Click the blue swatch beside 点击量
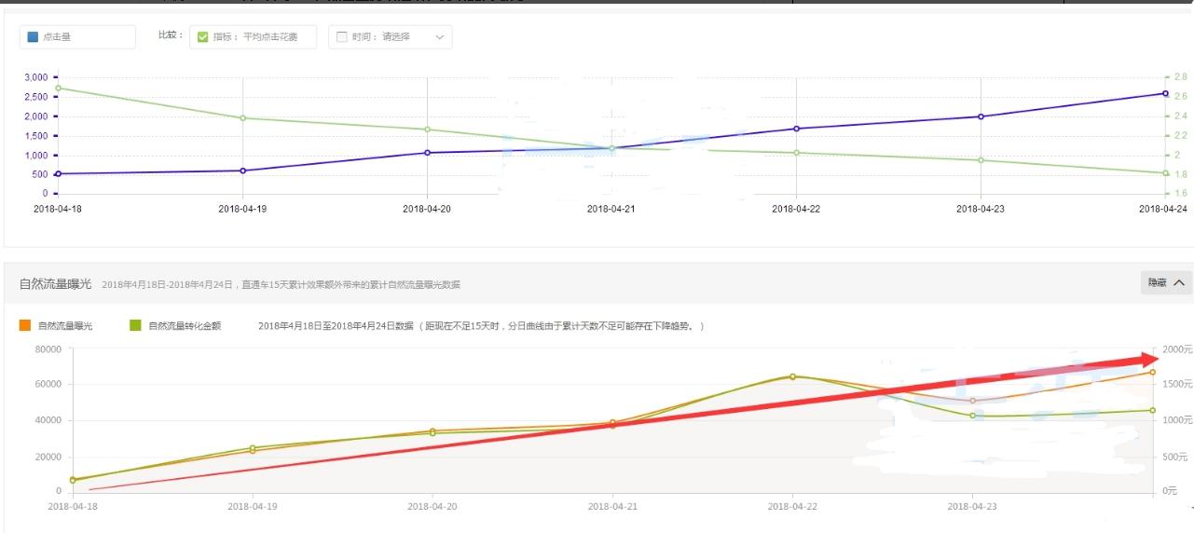This screenshot has height=533, width=1194. pyautogui.click(x=34, y=37)
